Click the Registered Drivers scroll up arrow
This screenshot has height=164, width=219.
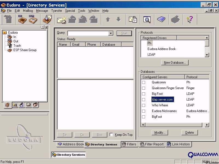coord(207,38)
